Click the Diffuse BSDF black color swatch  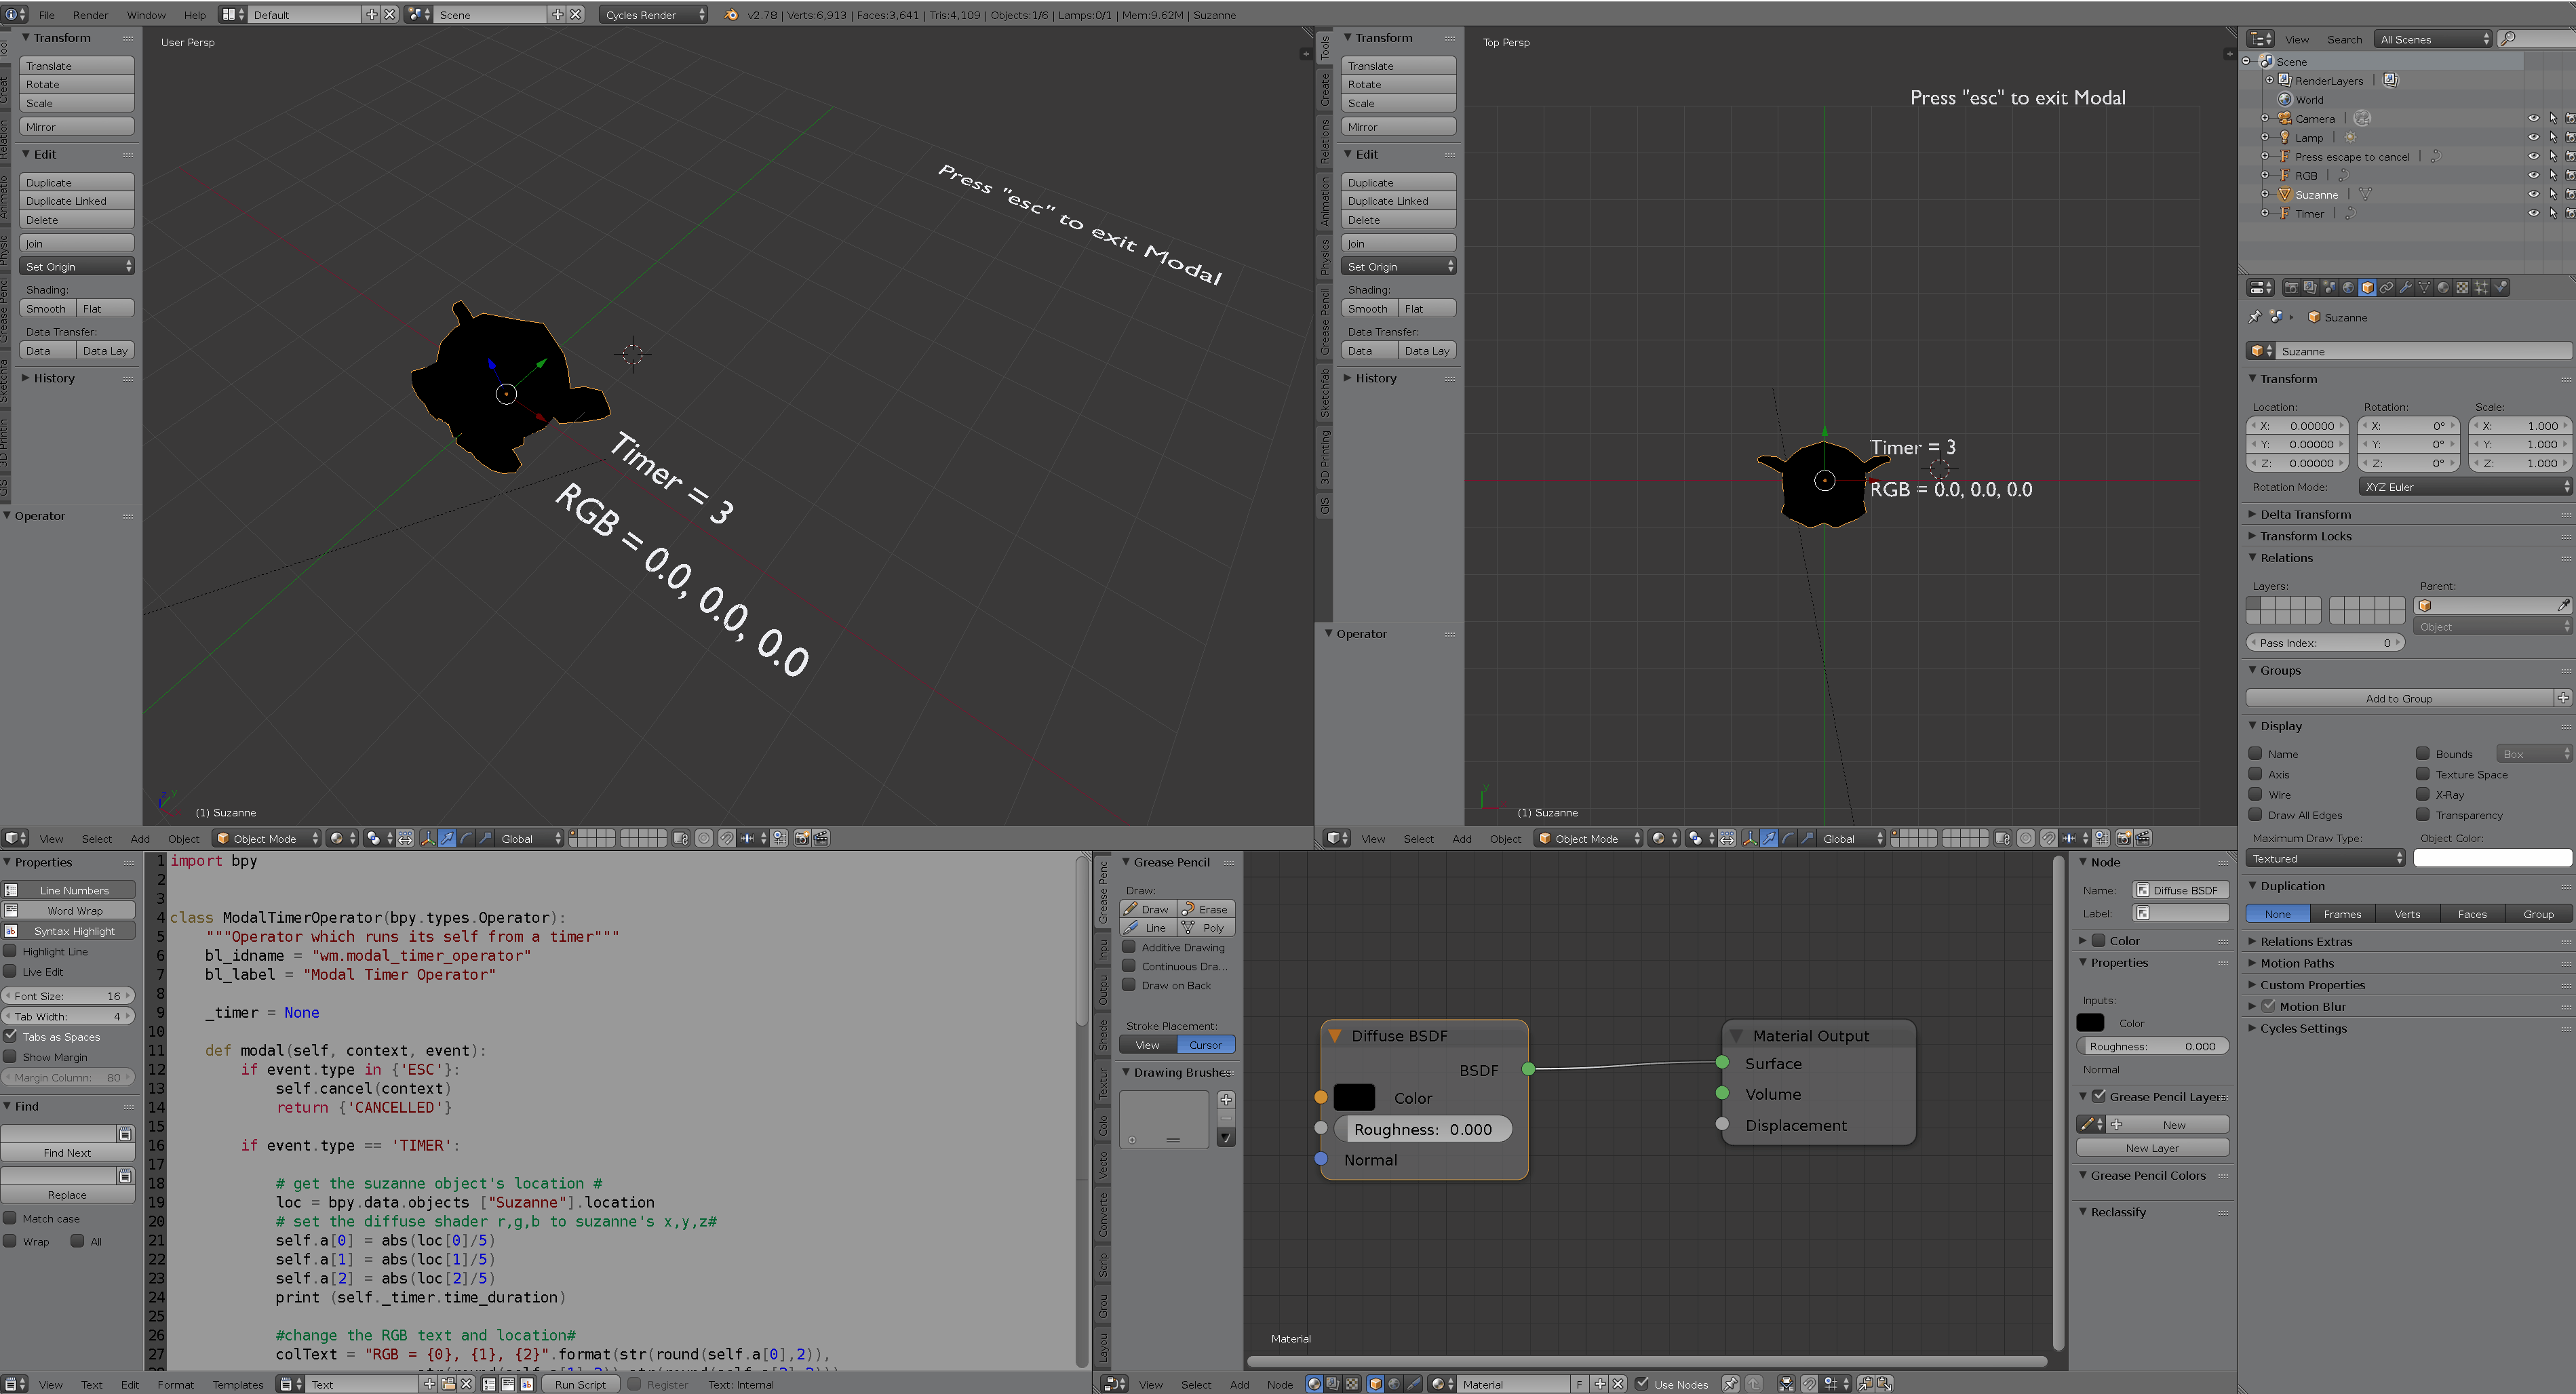(x=1354, y=1097)
